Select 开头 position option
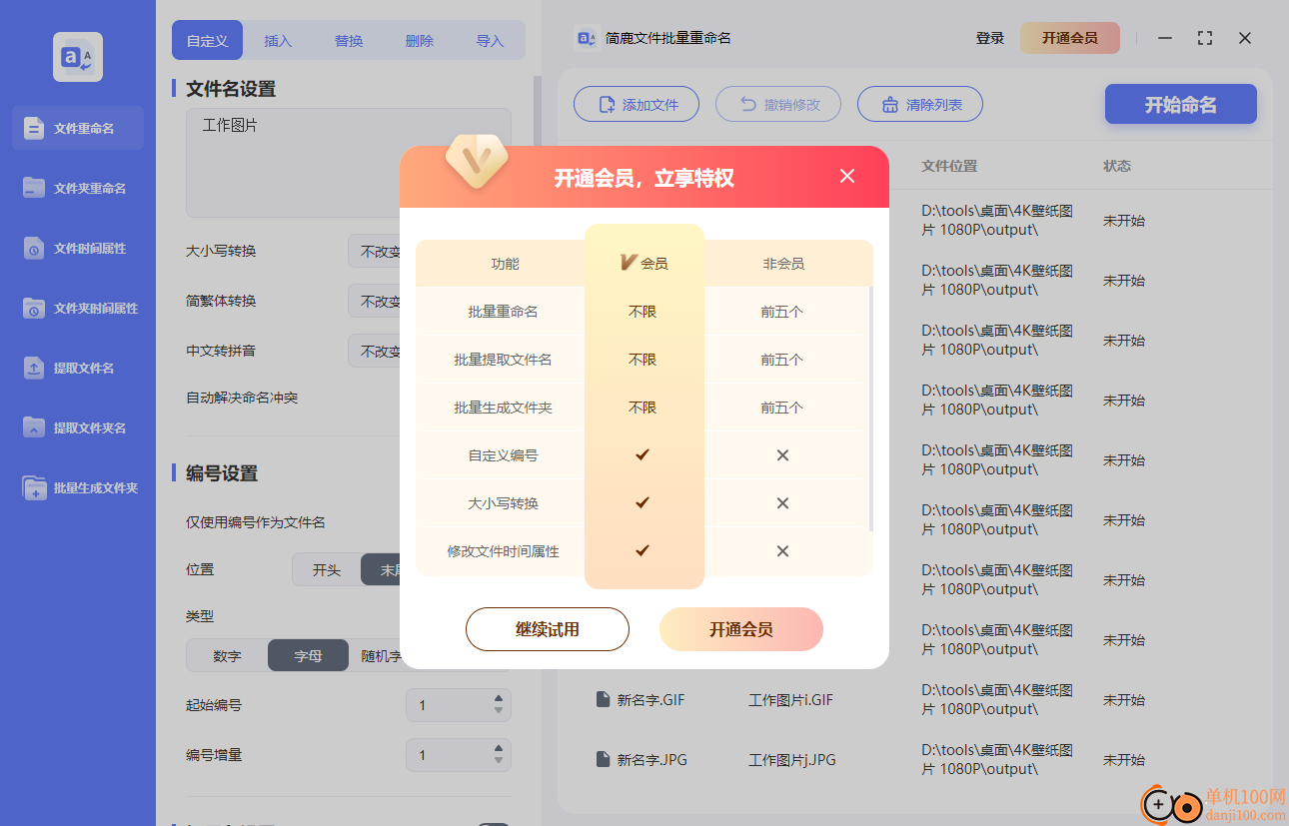The height and width of the screenshot is (826, 1289). (327, 569)
